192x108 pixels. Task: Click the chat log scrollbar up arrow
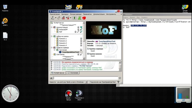120,62
